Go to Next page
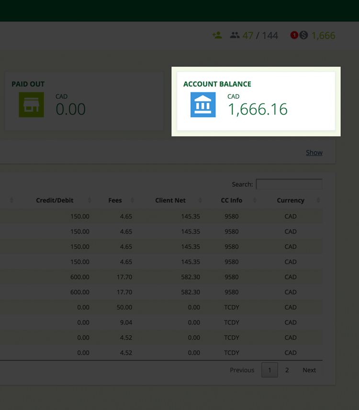 [309, 370]
